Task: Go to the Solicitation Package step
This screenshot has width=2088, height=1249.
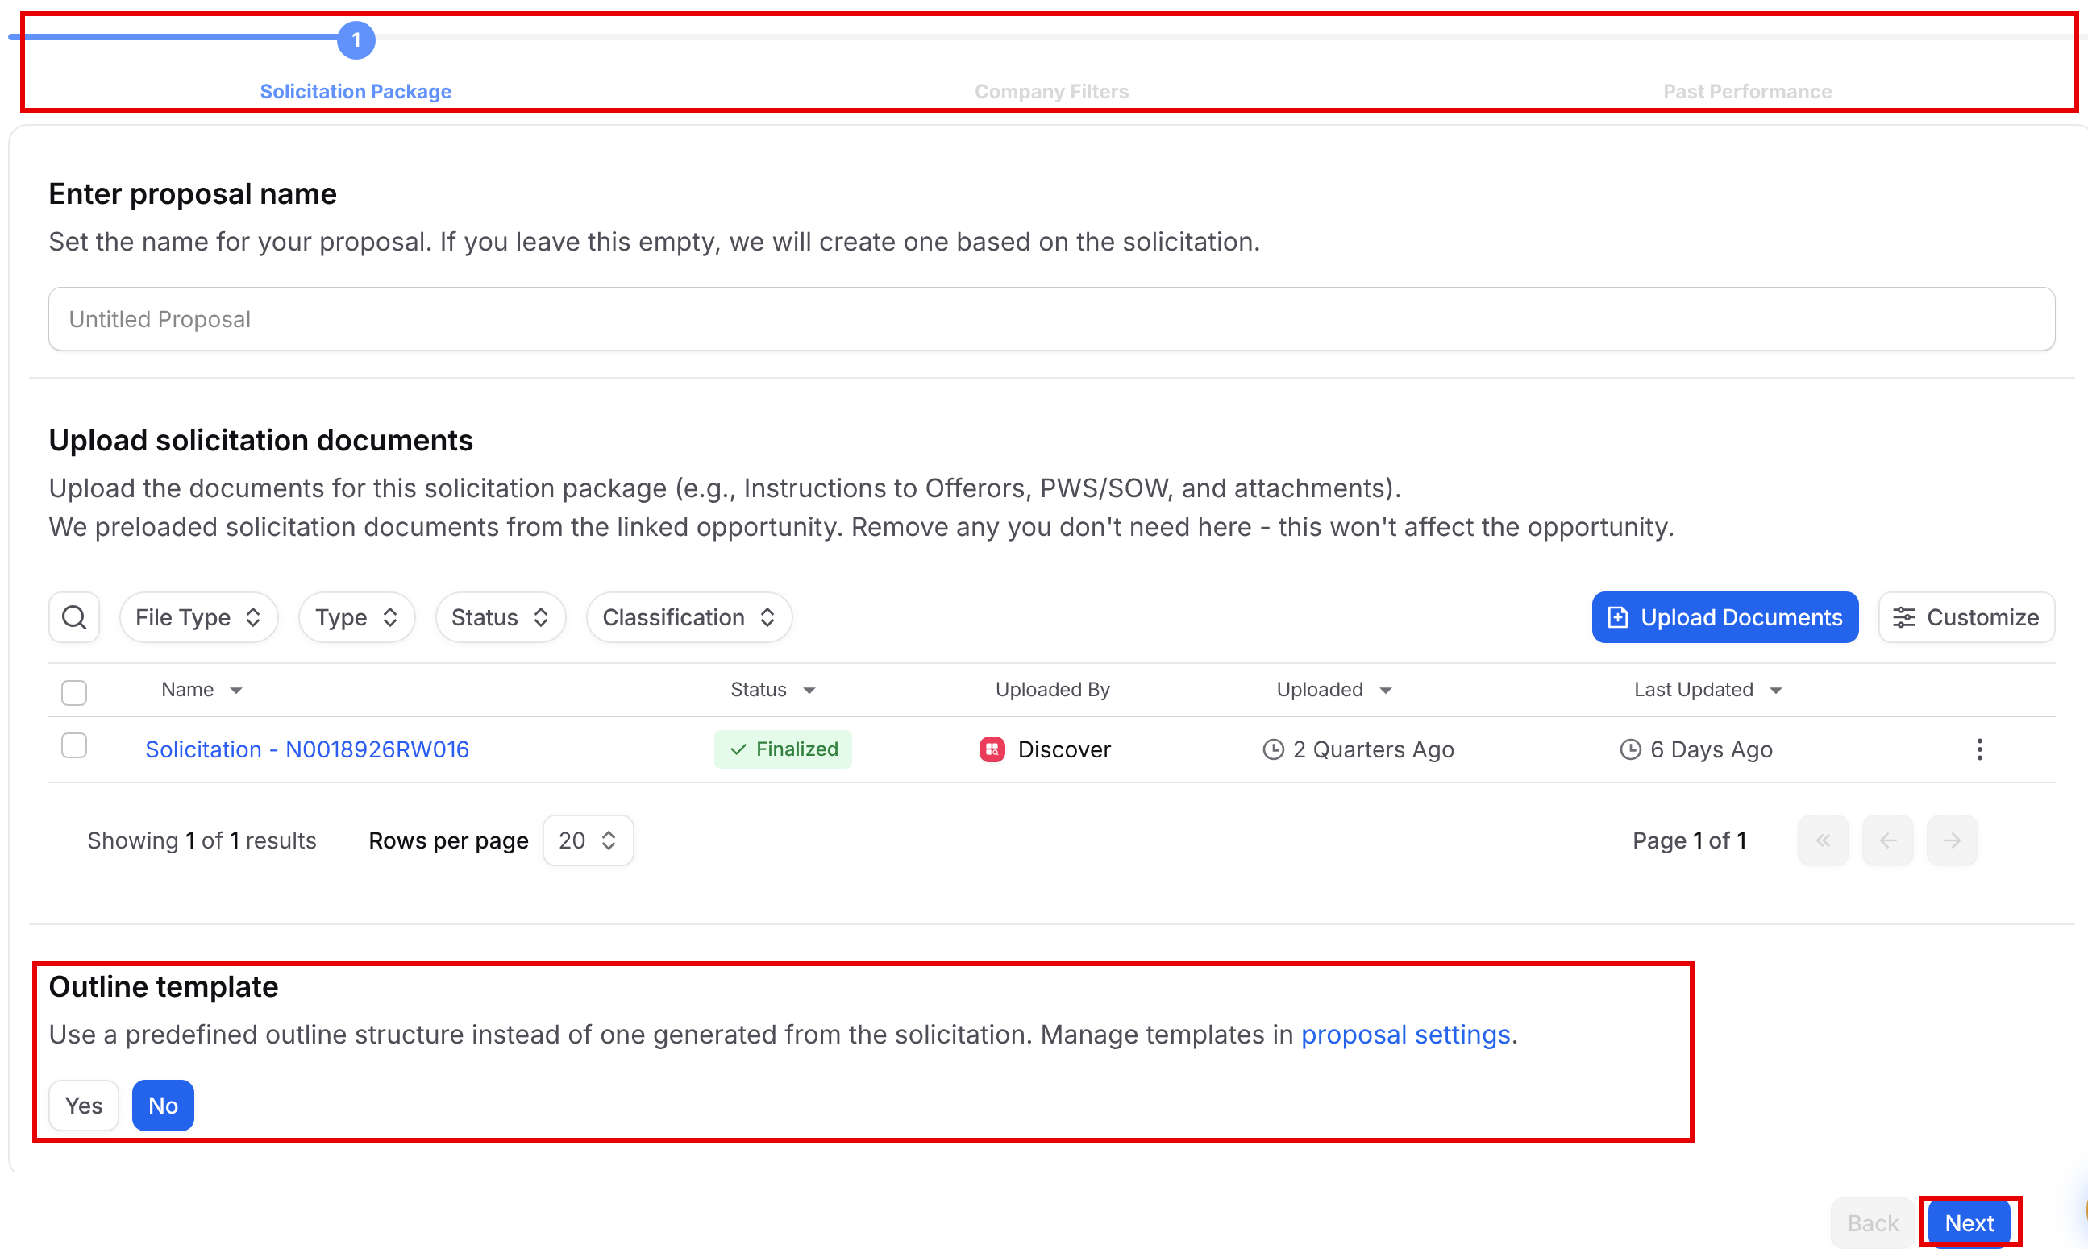Action: [356, 91]
